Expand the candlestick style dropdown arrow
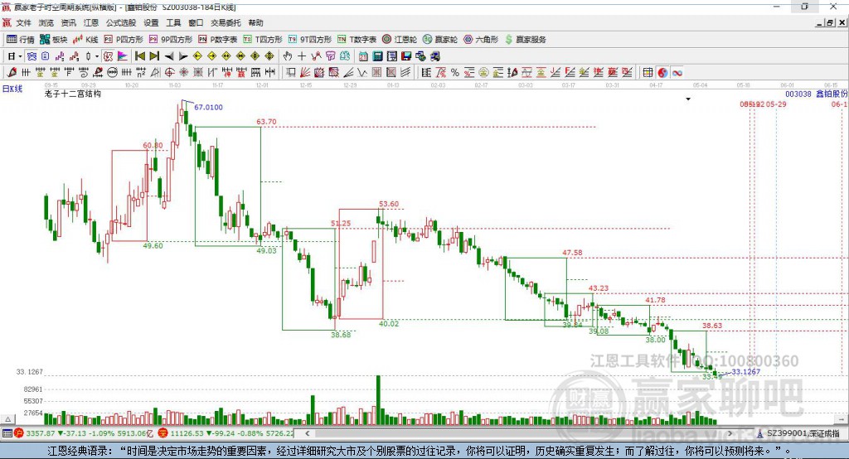849x459 pixels. pos(97,56)
